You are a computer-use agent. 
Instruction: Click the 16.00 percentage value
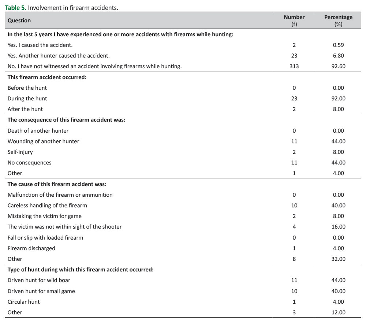pyautogui.click(x=338, y=227)
